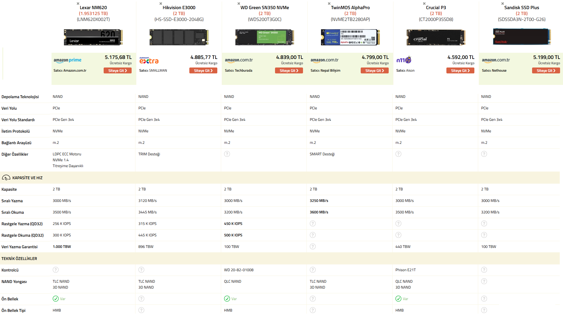Click the amazon.com.tr logo above Techburada seller
This screenshot has width=563, height=316.
(x=239, y=60)
